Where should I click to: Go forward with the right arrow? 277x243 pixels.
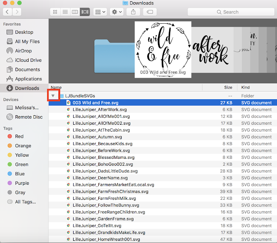(x=17, y=12)
